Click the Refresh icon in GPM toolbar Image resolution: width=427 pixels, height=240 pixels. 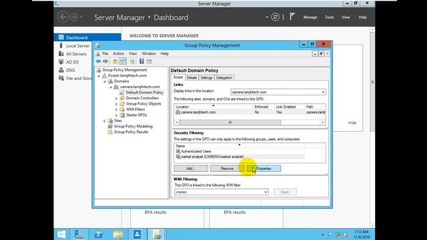pyautogui.click(x=132, y=61)
